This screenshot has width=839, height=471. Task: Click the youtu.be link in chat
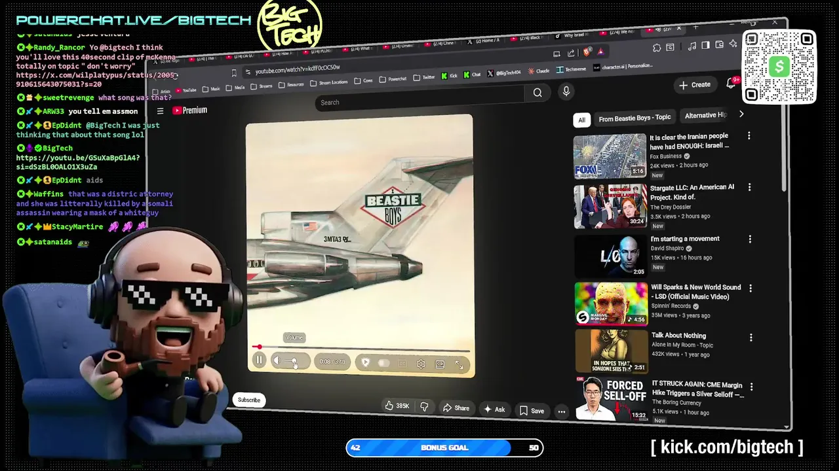(78, 162)
